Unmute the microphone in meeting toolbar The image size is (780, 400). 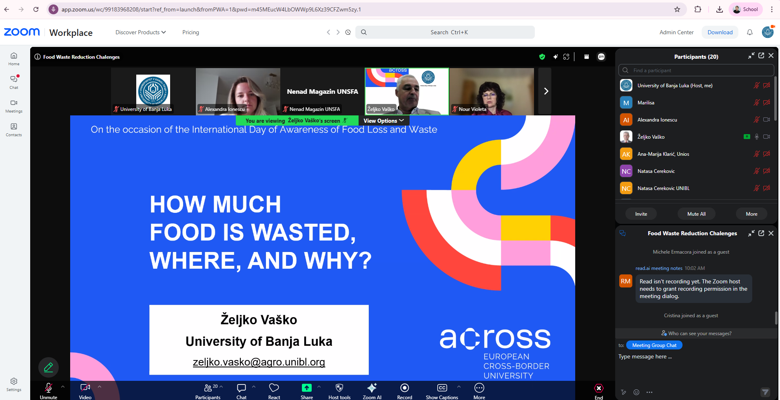49,391
